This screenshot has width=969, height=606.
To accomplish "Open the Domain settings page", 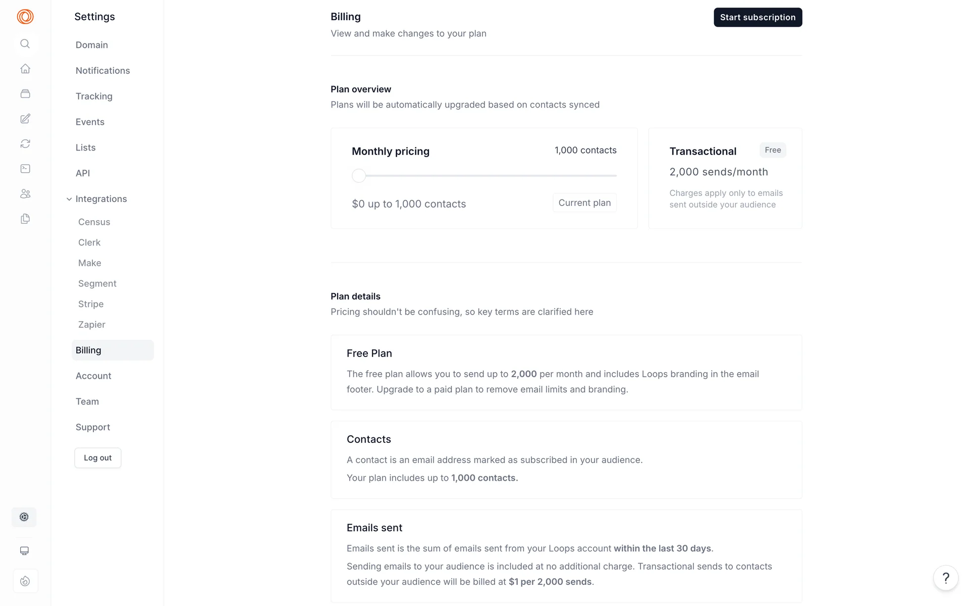I will point(92,45).
